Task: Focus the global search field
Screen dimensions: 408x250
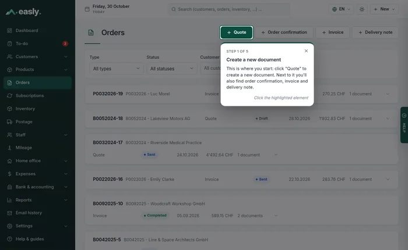Action: 229,9
